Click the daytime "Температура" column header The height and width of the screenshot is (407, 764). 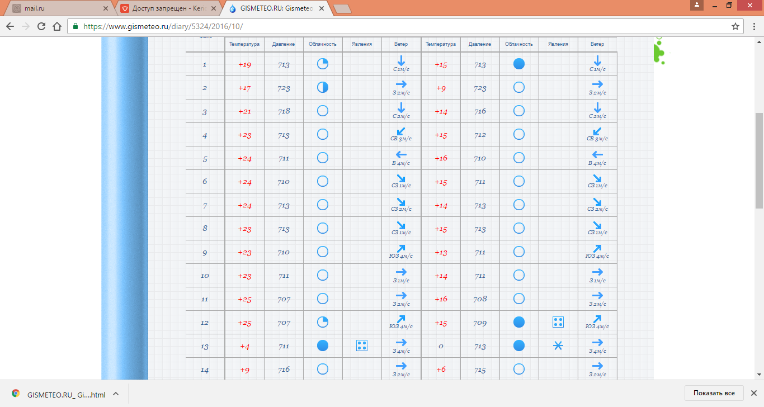[244, 44]
